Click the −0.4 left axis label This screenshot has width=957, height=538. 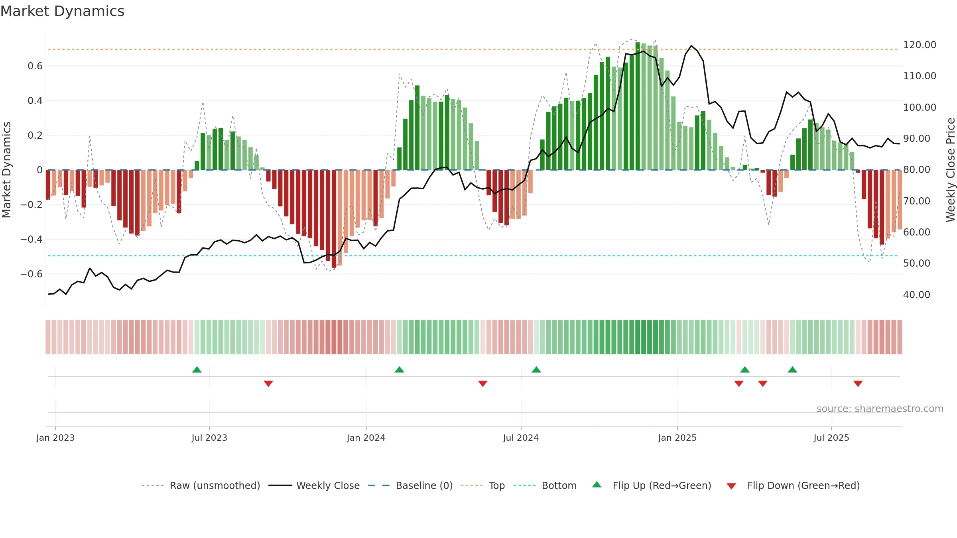[32, 239]
